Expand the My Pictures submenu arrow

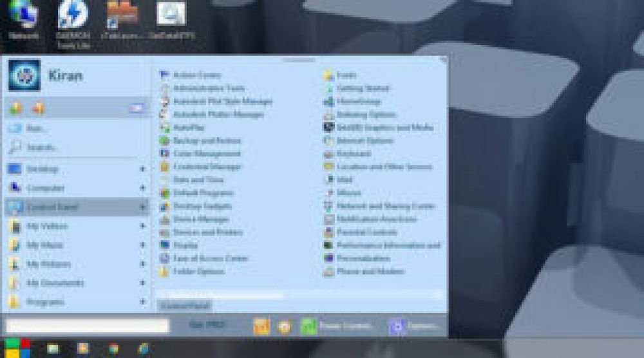coord(142,264)
